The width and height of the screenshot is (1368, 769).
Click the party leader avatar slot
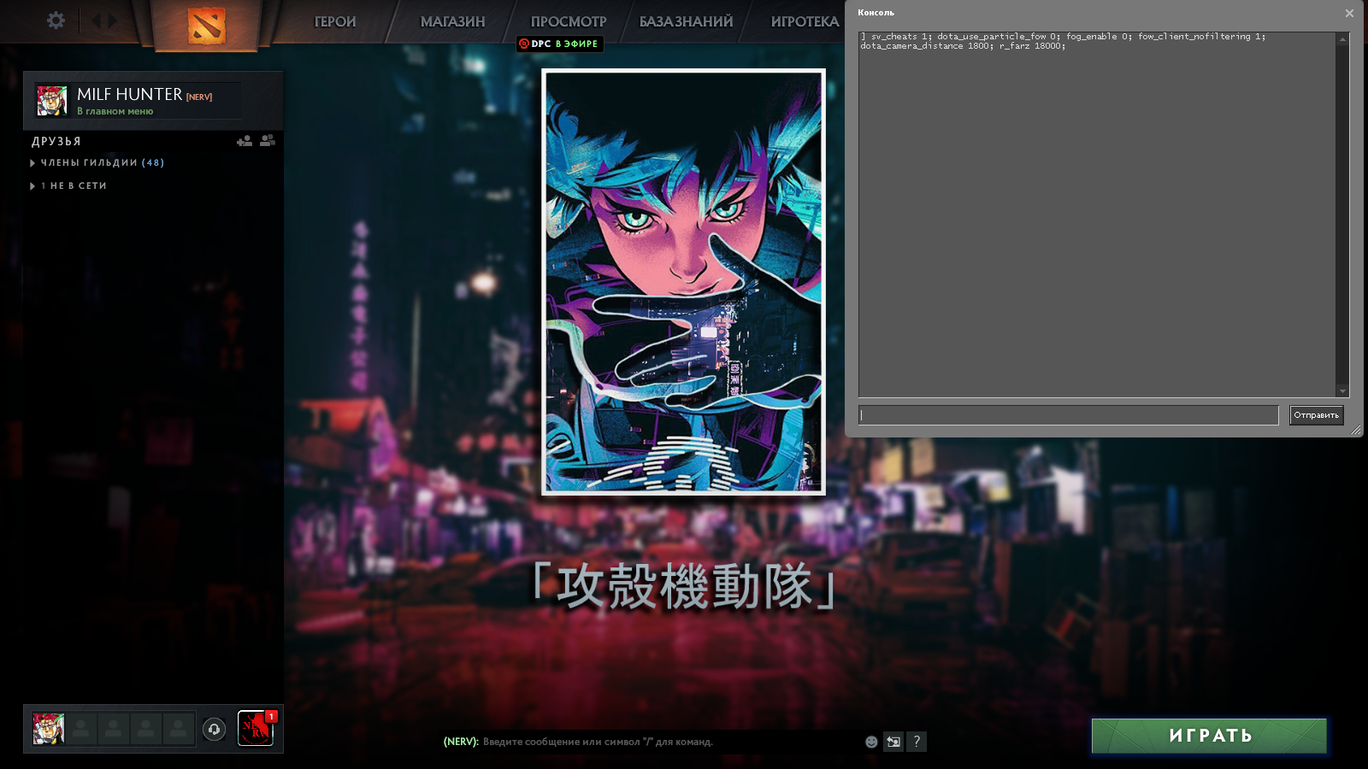49,729
